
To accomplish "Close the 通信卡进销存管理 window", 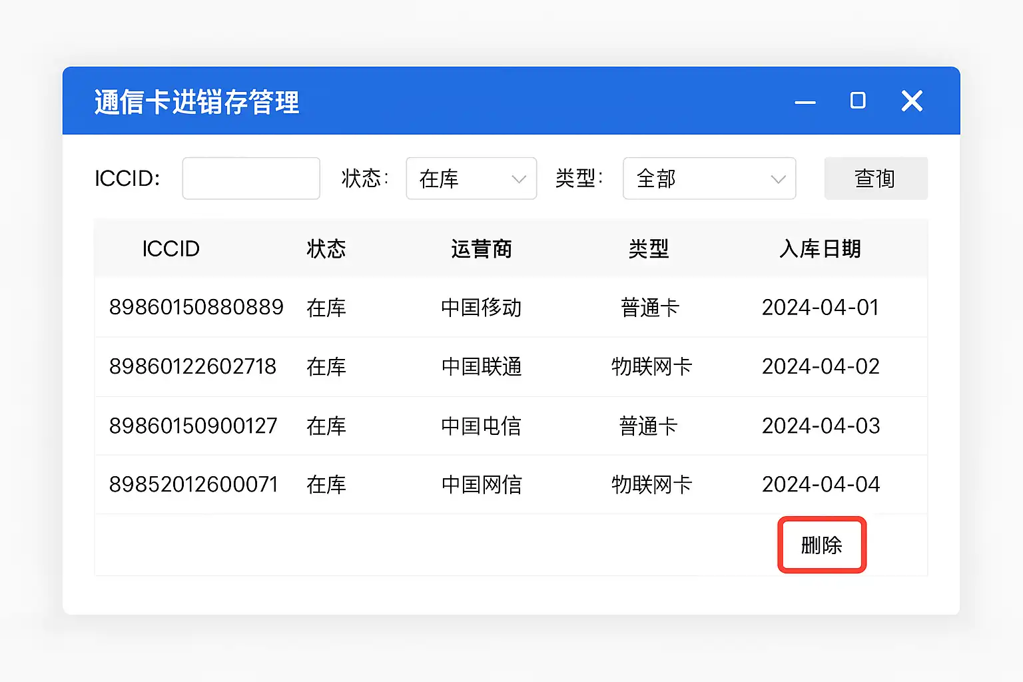I will pos(912,101).
